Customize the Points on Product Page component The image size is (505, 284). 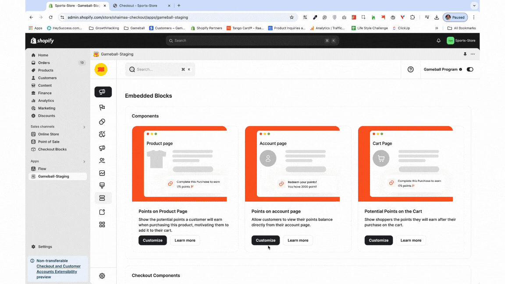click(153, 240)
